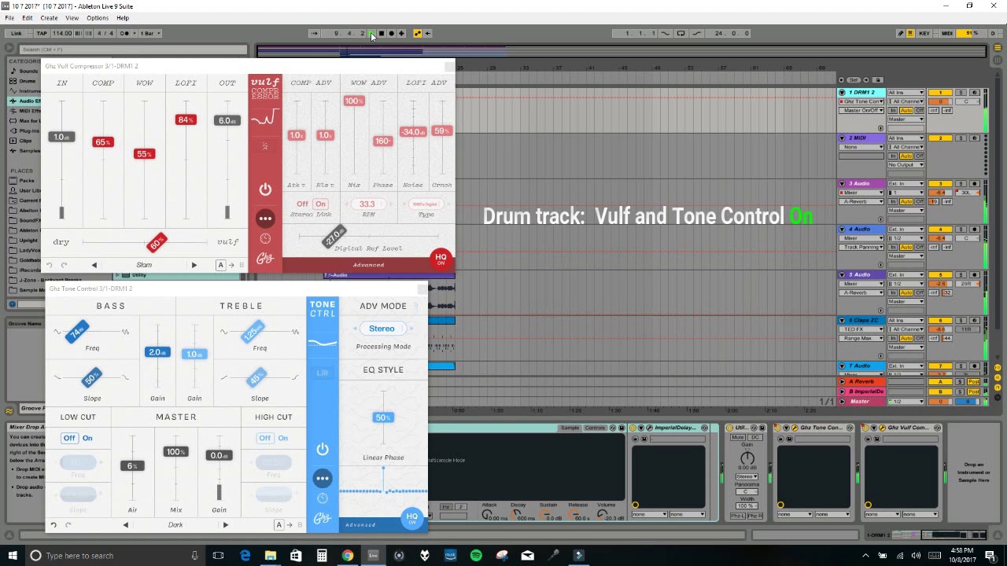Toggle the MIDI map mode switch

click(946, 33)
